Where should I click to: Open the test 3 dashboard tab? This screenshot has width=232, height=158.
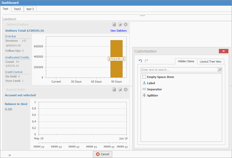(x=30, y=9)
